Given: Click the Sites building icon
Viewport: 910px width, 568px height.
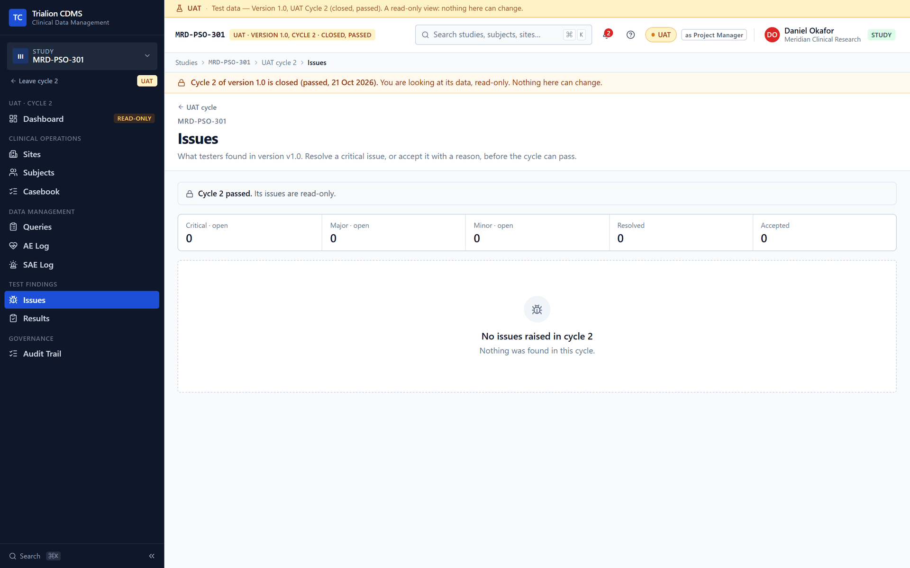Looking at the screenshot, I should tap(13, 154).
